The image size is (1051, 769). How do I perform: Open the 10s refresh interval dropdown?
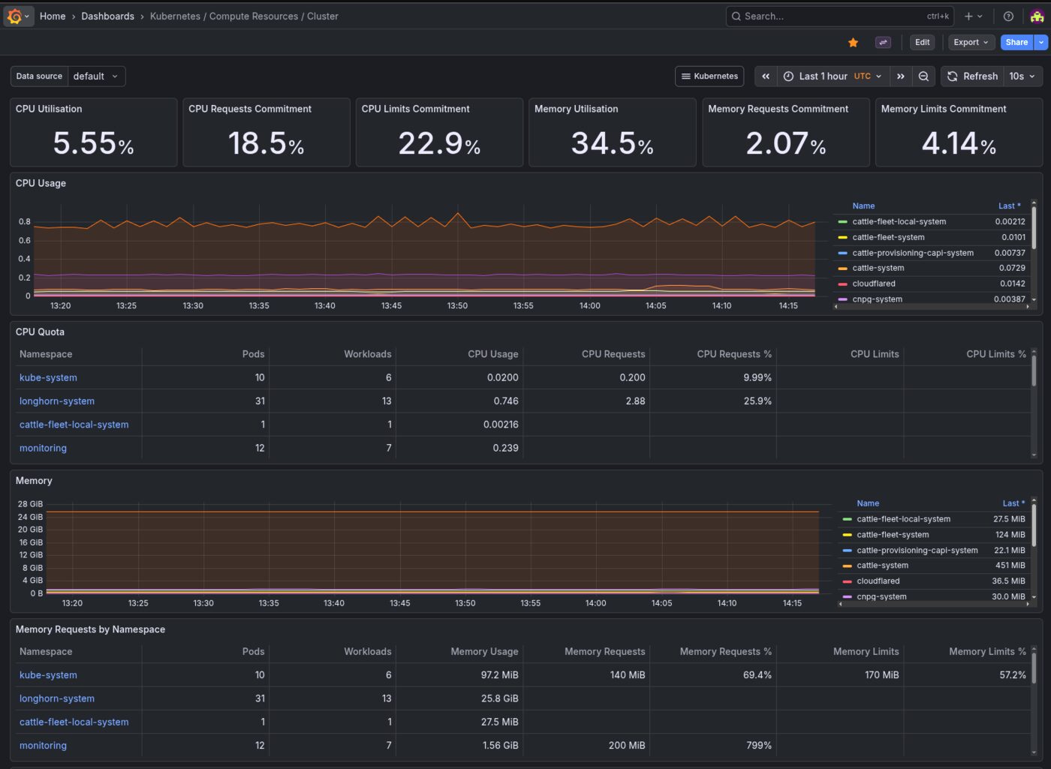tap(1022, 77)
